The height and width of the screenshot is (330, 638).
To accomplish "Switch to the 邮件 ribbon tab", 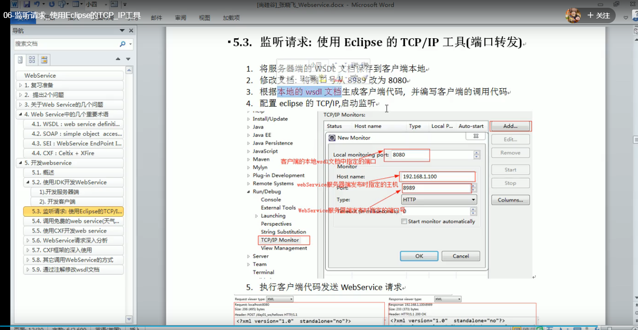I will coord(156,18).
